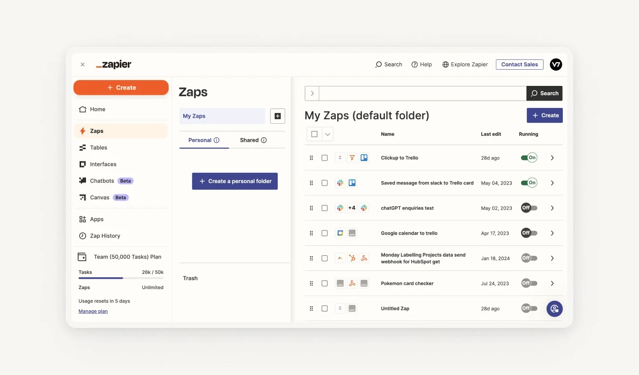Tick the Monday Labelling Projects checkbox
Screen dimensions: 639x375
coord(324,258)
